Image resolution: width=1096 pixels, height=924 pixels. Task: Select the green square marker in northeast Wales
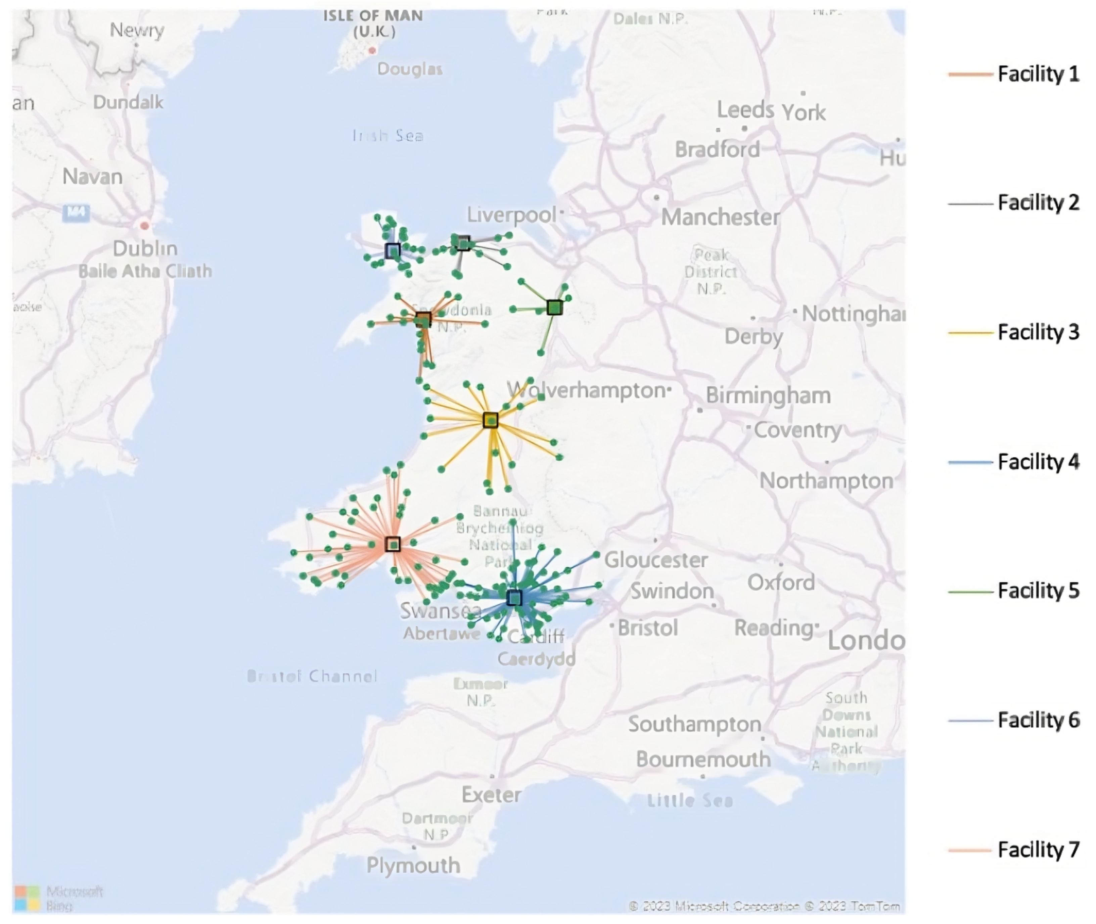pos(555,308)
